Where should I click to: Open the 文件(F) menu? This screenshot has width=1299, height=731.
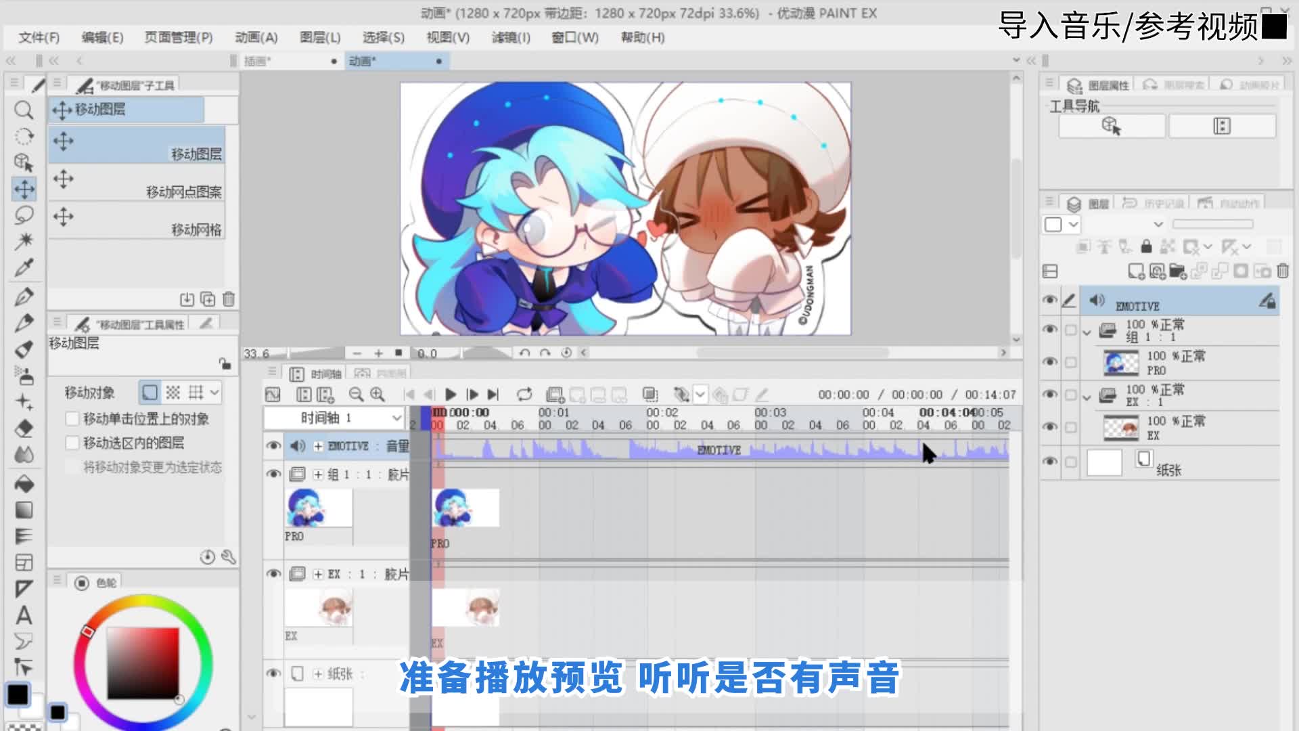[39, 37]
